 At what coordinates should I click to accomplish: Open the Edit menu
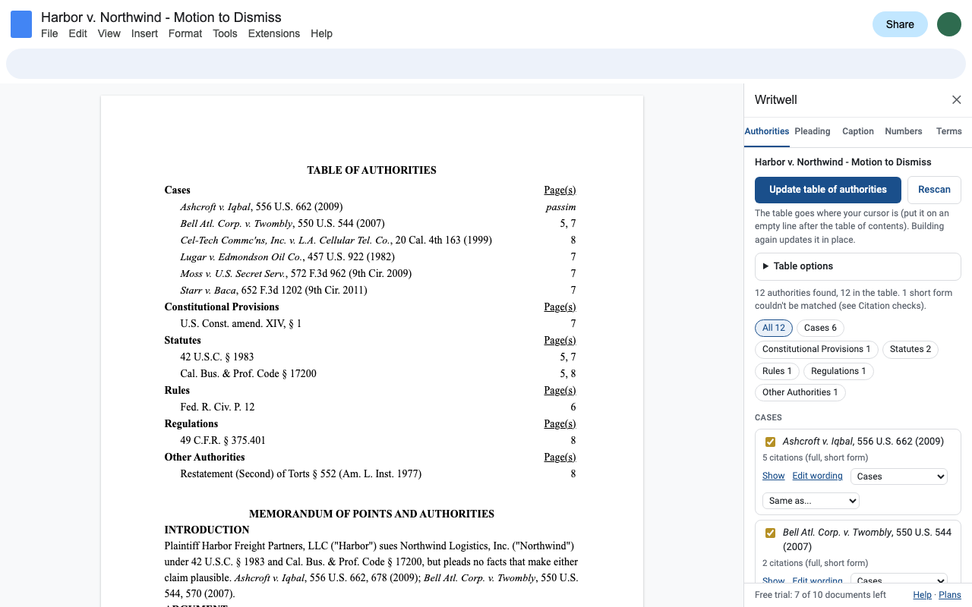tap(77, 33)
